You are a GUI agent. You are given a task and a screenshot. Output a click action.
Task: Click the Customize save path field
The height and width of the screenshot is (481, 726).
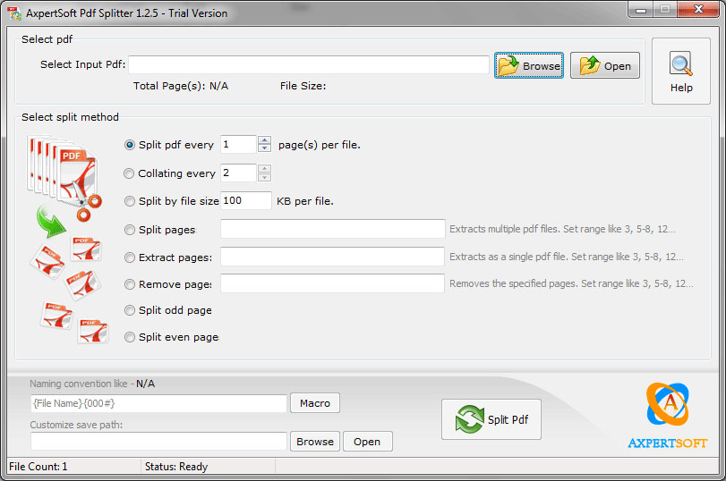(x=158, y=442)
